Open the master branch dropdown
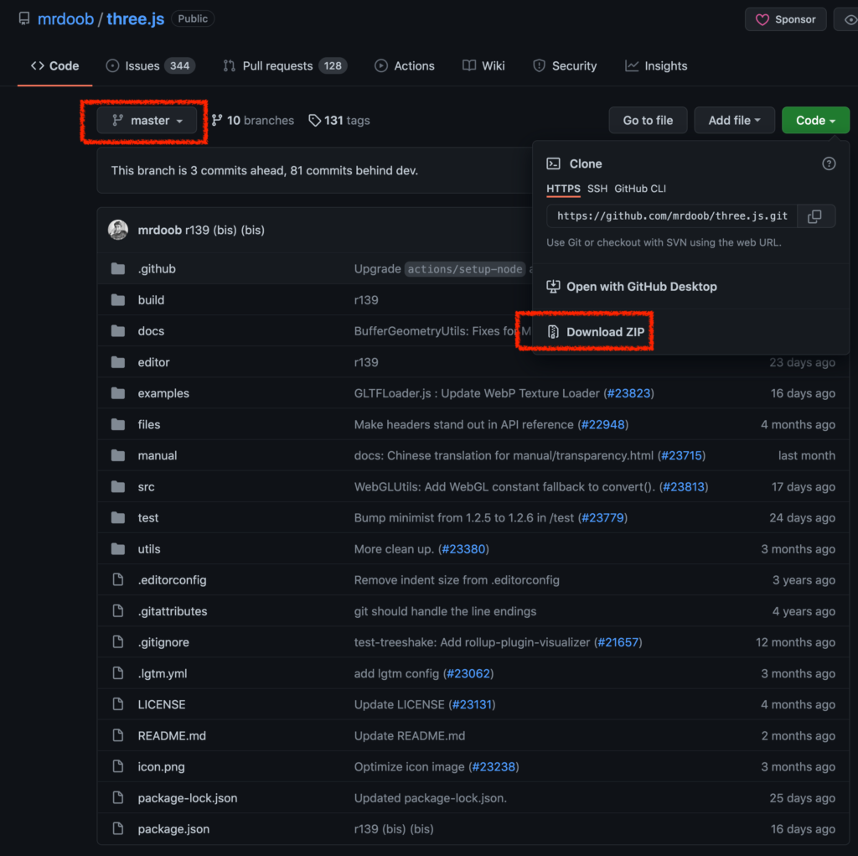The width and height of the screenshot is (858, 856). 147,121
